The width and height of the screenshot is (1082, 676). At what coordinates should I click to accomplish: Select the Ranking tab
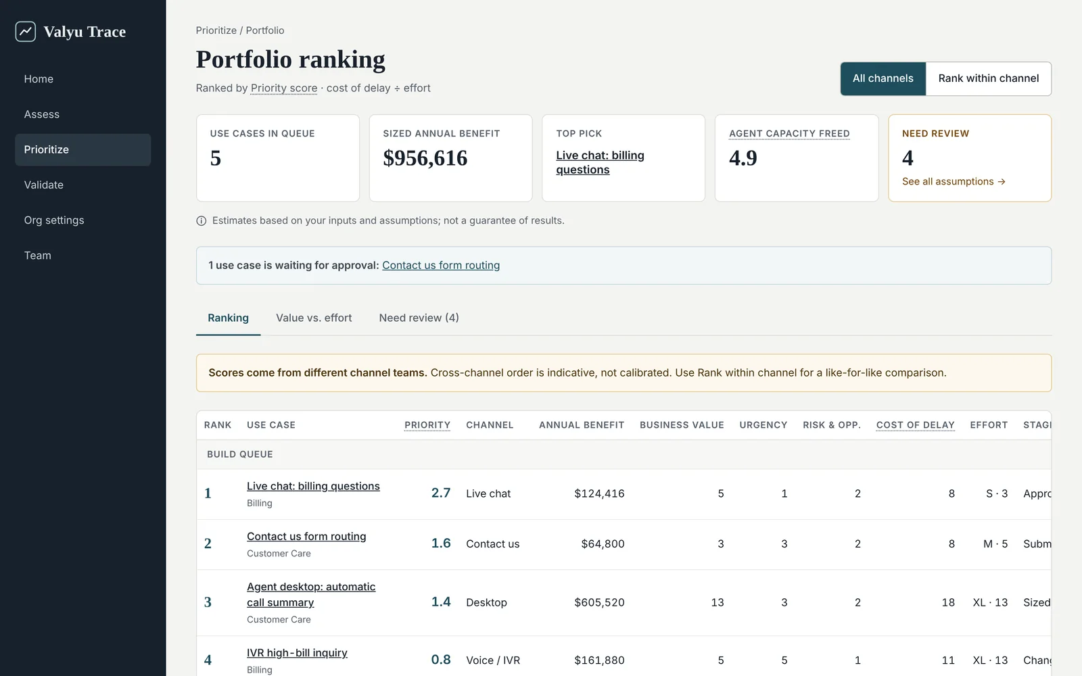[x=228, y=318]
